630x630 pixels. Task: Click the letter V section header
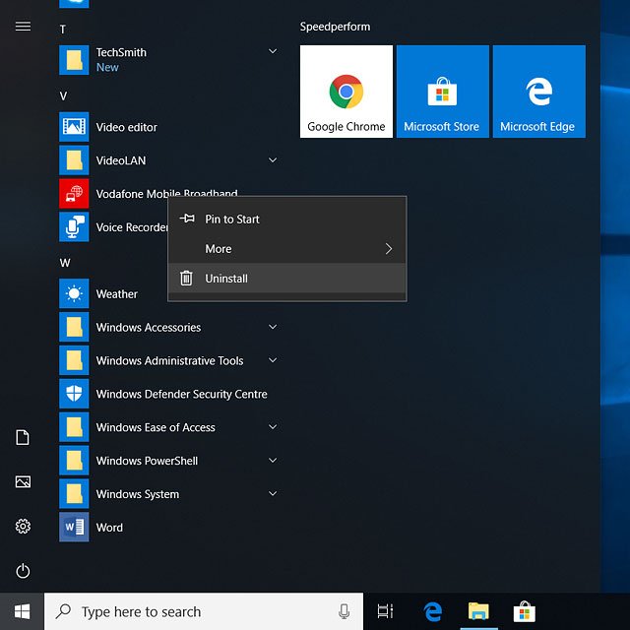[63, 96]
